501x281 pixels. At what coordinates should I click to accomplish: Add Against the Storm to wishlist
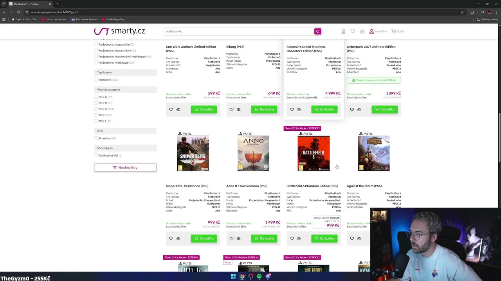352,238
